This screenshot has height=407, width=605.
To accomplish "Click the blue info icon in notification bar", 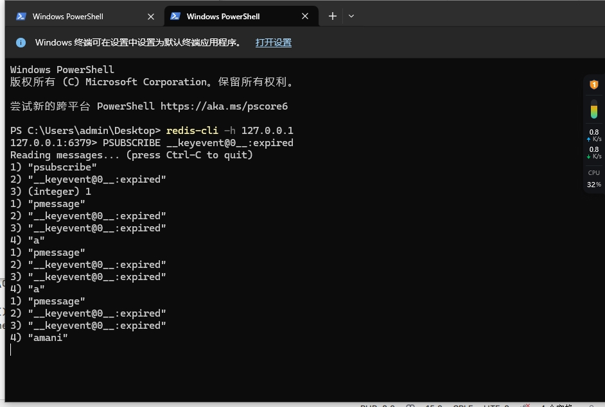I will click(21, 42).
